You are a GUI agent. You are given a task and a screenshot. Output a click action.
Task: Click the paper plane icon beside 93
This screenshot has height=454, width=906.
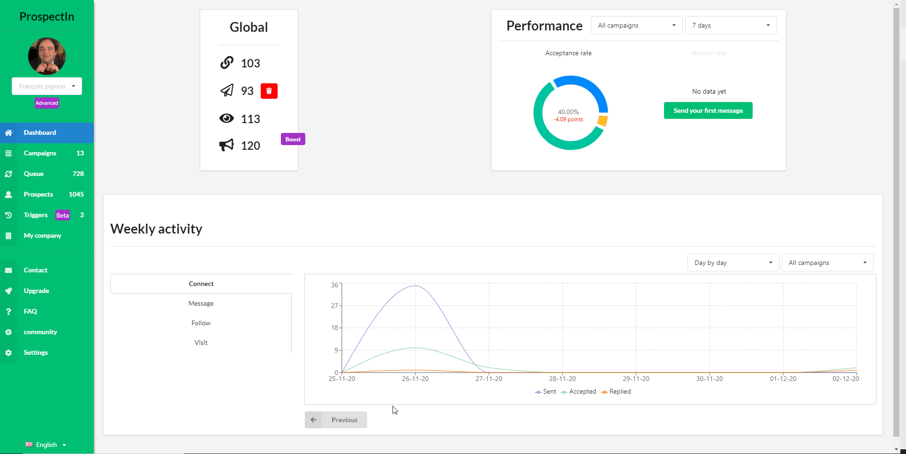227,90
